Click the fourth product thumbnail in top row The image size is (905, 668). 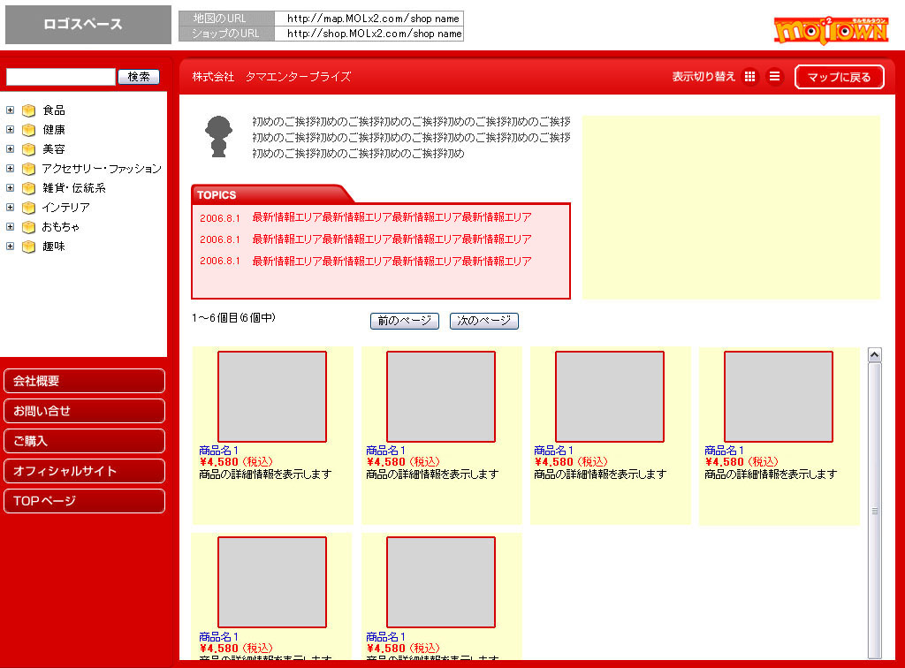click(x=779, y=397)
